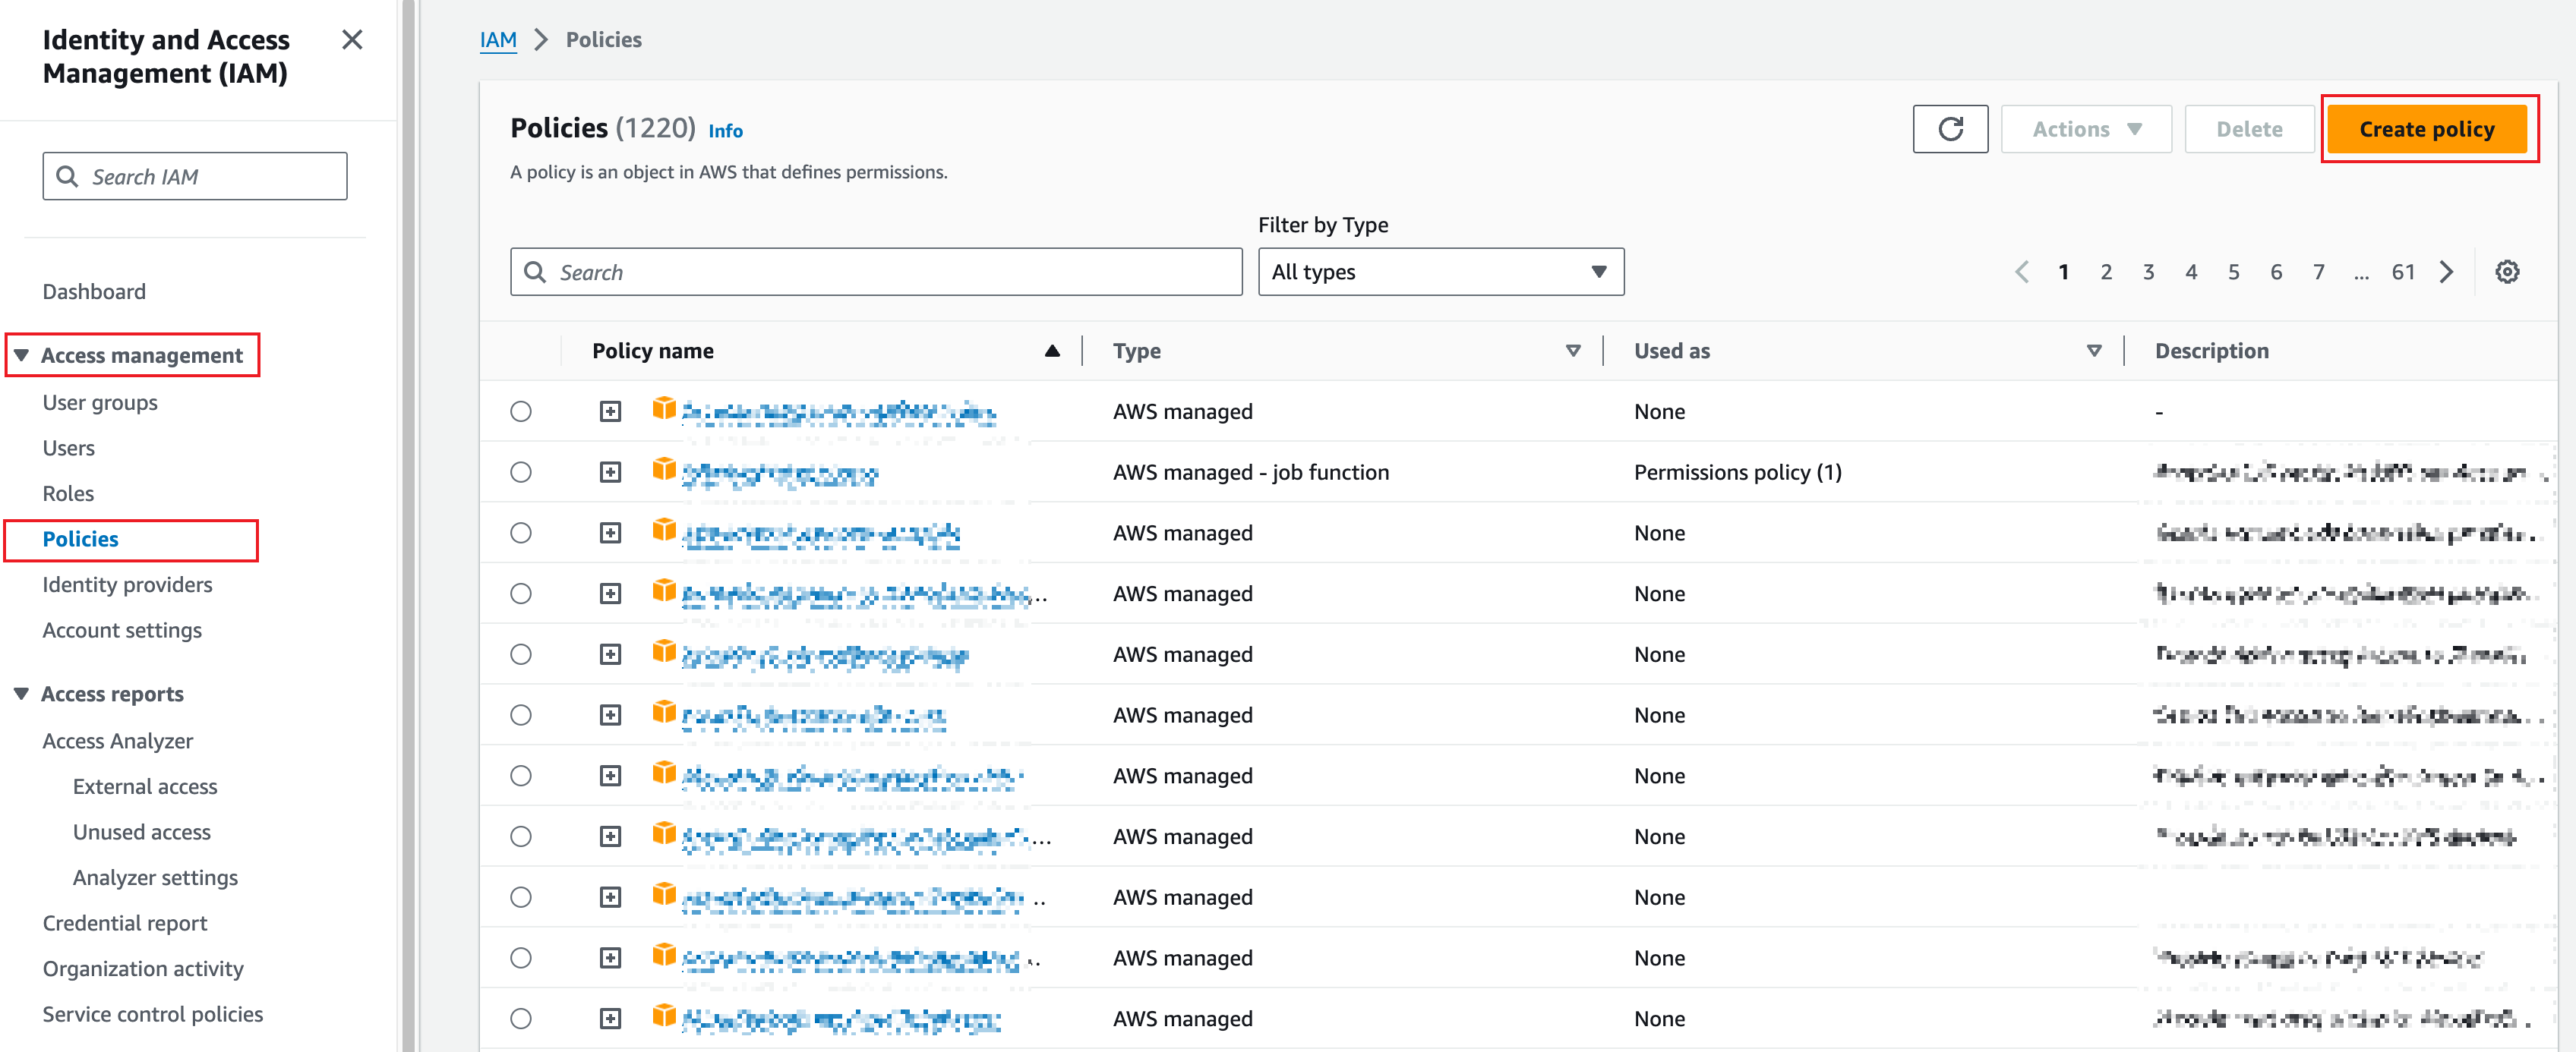Click the Create policy button
Viewport: 2576px width, 1052px height.
[2427, 129]
